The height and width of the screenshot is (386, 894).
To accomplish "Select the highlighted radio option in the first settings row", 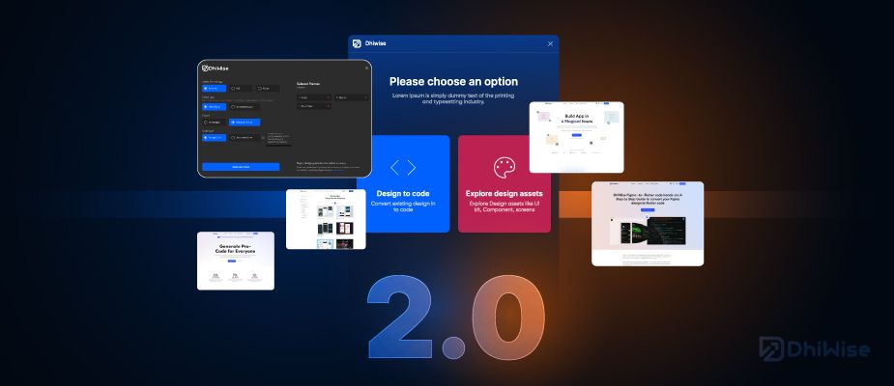I will [x=215, y=89].
